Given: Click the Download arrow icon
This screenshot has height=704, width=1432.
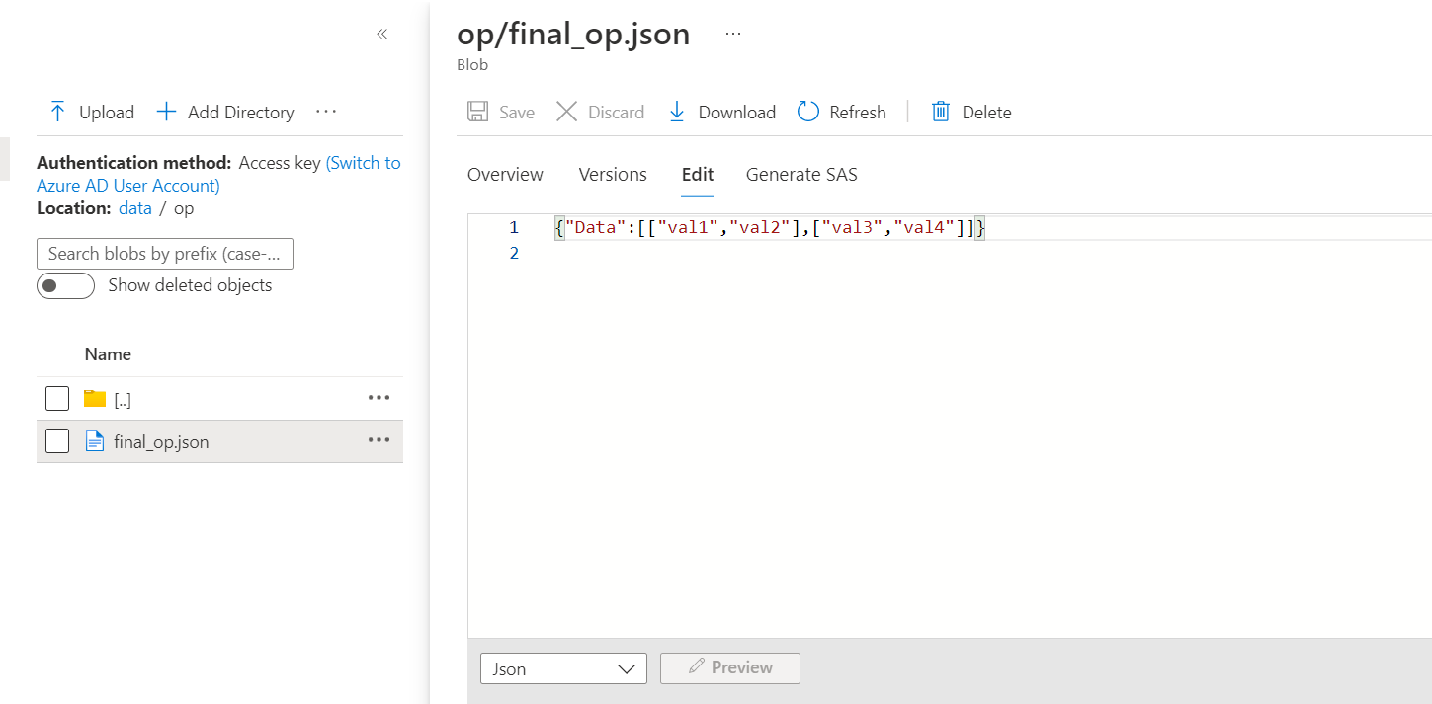Looking at the screenshot, I should [x=677, y=112].
